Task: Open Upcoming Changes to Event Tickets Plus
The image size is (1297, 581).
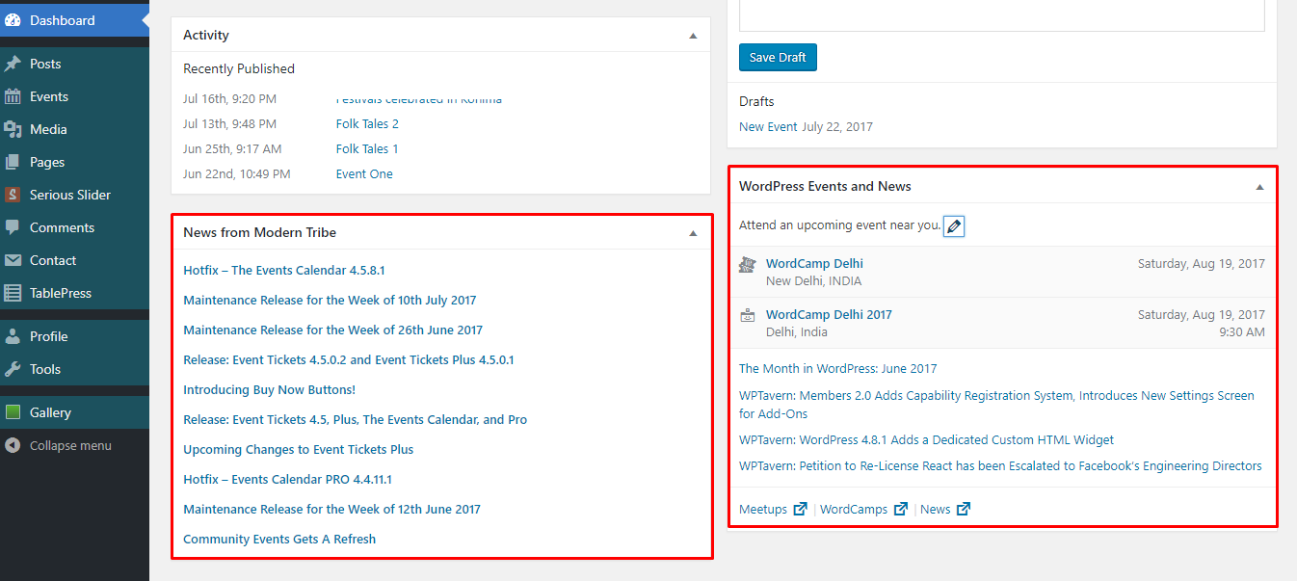Action: click(299, 449)
